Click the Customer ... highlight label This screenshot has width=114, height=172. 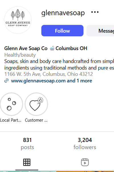click(x=36, y=120)
